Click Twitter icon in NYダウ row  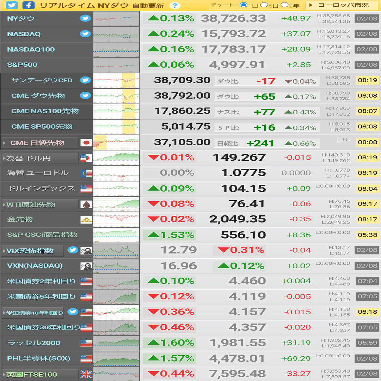click(85, 18)
